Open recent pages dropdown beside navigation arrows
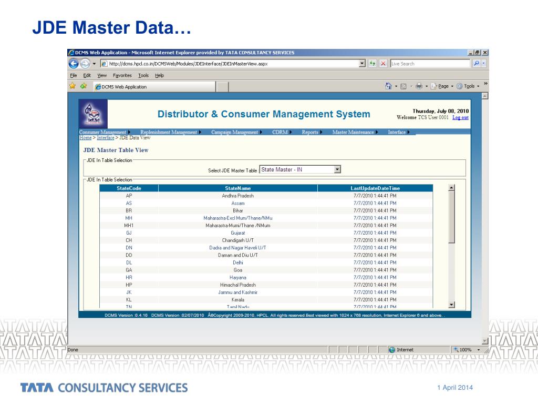Viewport: 538px width, 404px height. [x=94, y=64]
